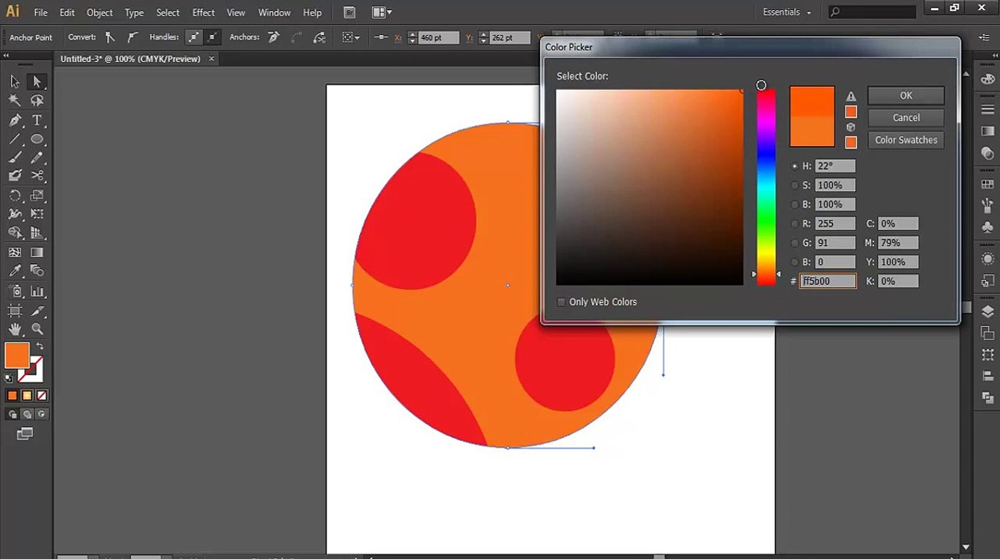The width and height of the screenshot is (1000, 559).
Task: Select the R red radio button
Action: point(794,224)
